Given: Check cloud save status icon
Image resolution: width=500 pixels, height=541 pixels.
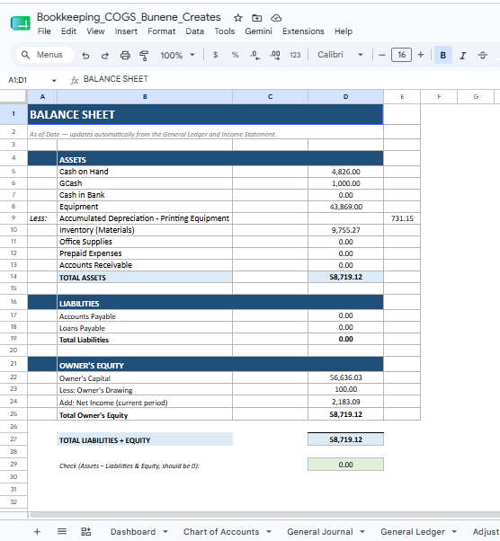Looking at the screenshot, I should (276, 18).
